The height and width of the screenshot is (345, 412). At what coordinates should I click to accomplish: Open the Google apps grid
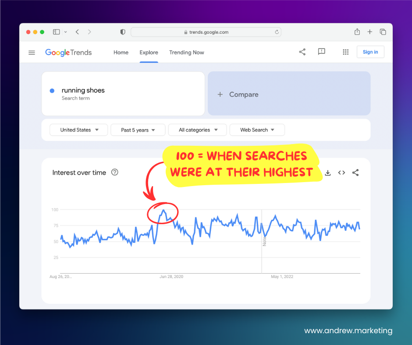coord(345,52)
